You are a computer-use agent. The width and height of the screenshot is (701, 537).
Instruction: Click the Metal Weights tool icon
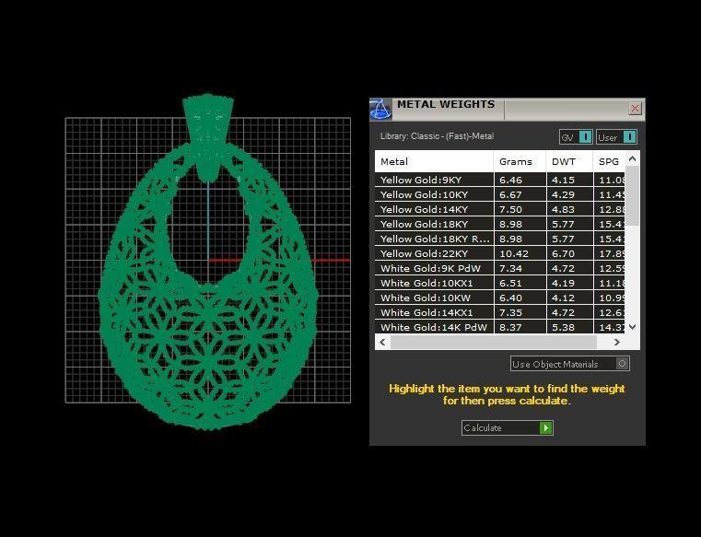pos(380,109)
